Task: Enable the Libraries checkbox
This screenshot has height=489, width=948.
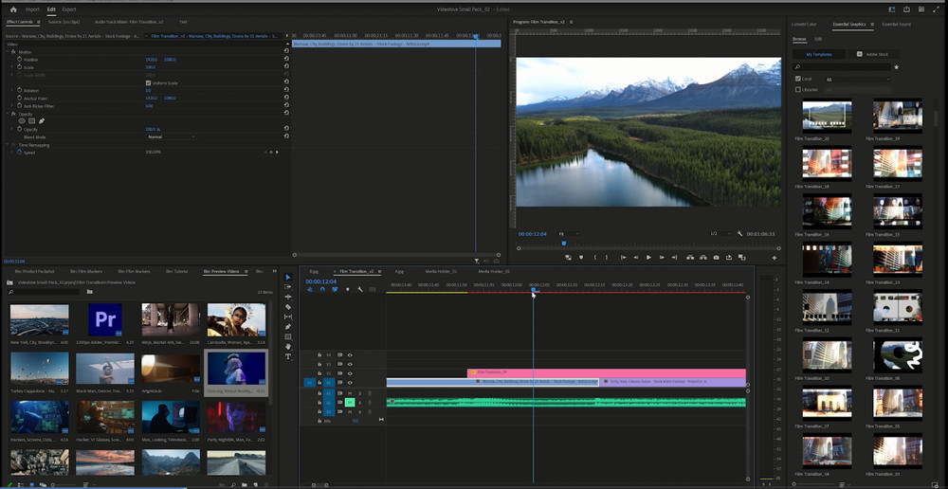Action: [798, 89]
